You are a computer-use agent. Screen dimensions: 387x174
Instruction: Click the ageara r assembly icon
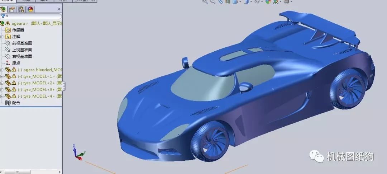coord(2,23)
